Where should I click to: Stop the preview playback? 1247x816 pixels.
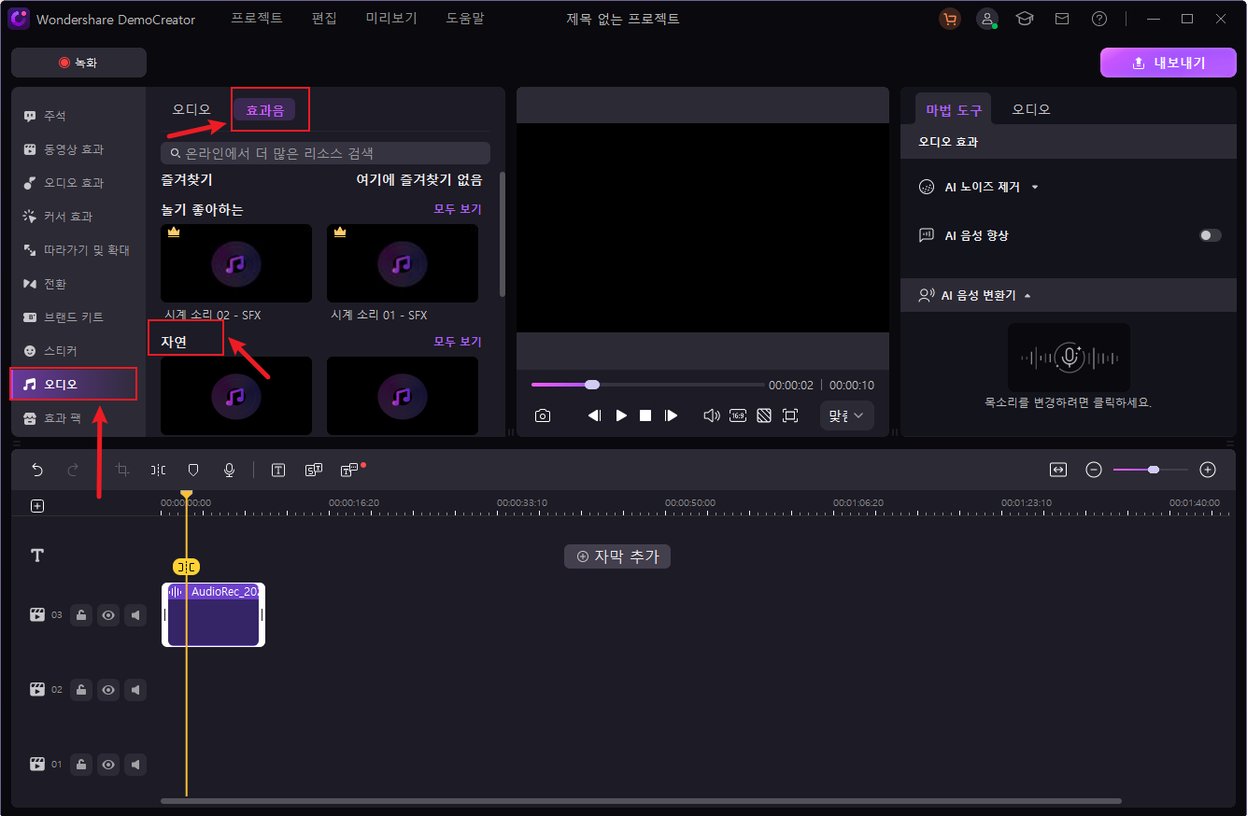[645, 415]
